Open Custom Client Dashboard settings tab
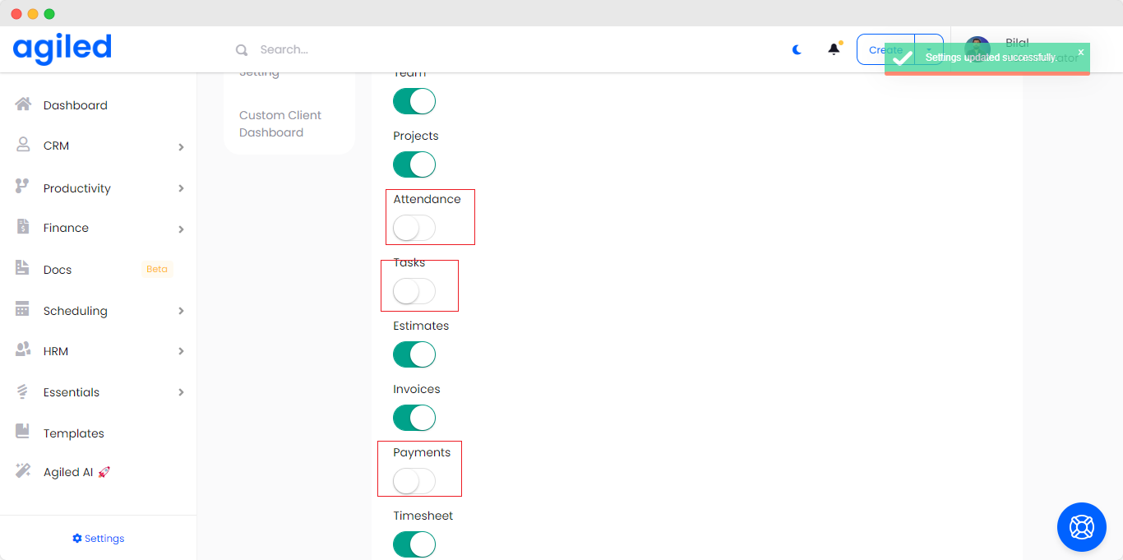This screenshot has height=560, width=1123. (x=280, y=123)
